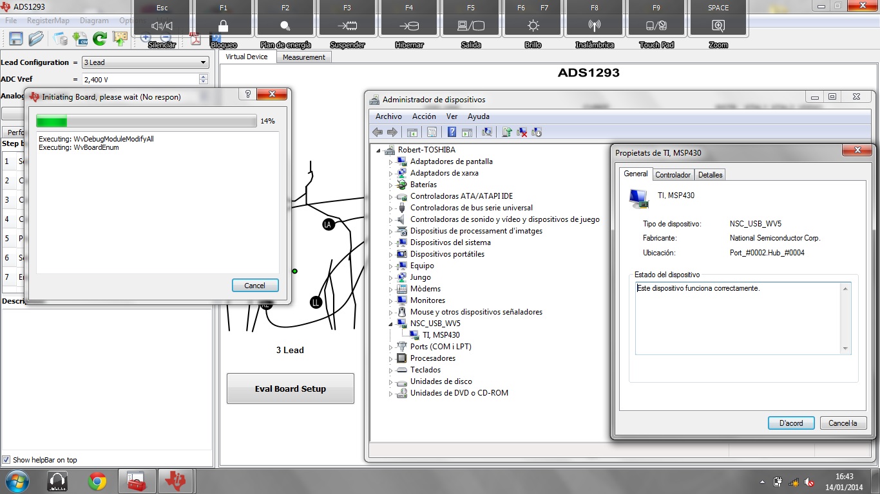Click the headphones app icon in taskbar
Screen dimensions: 880x494
tap(57, 481)
